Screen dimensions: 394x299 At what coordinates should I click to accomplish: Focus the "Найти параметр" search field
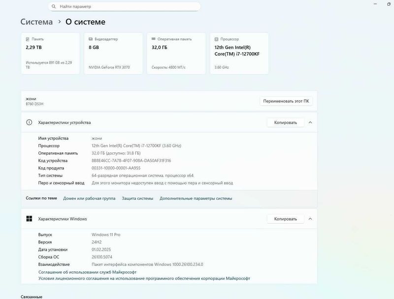pyautogui.click(x=124, y=6)
